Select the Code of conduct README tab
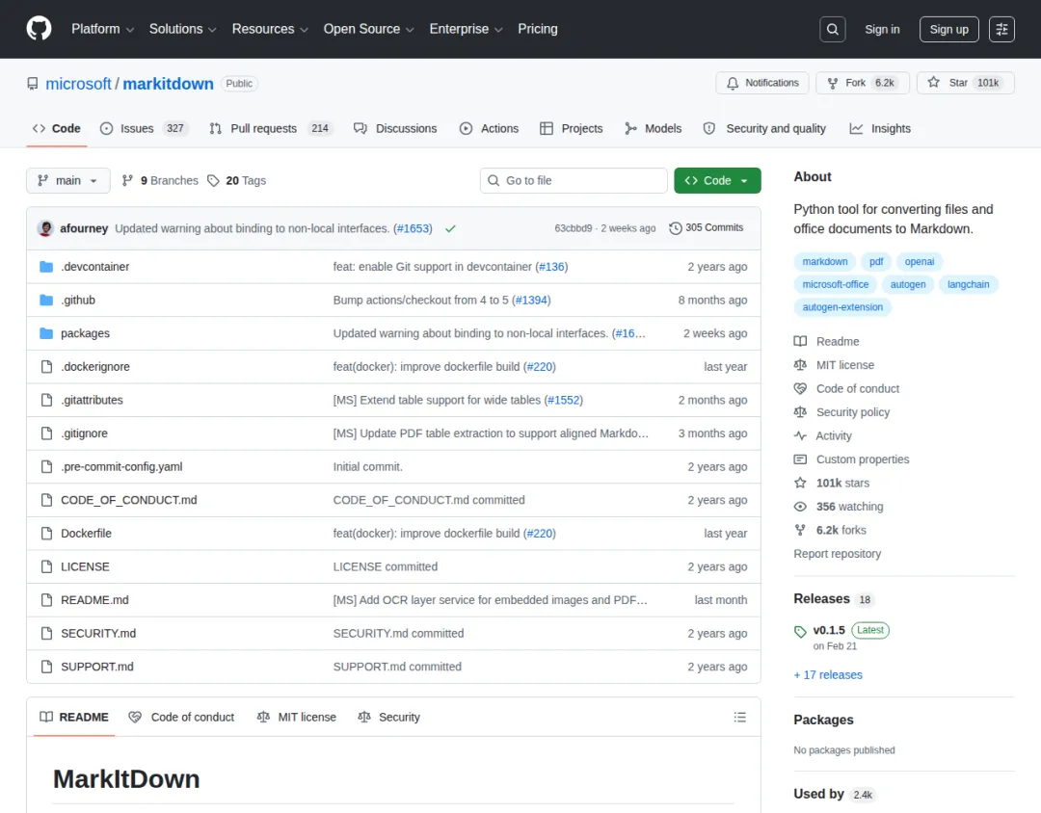 tap(181, 717)
